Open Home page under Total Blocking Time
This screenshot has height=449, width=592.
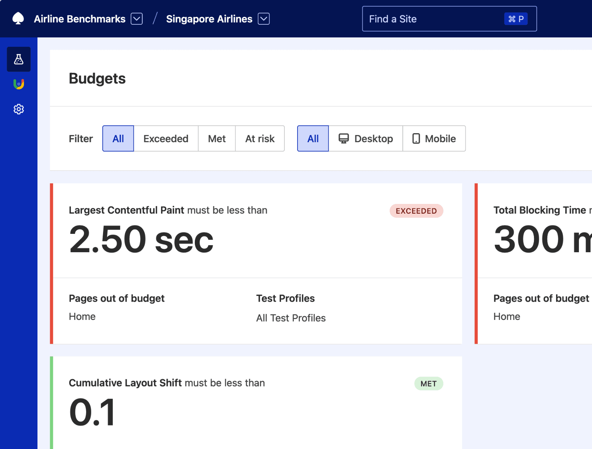pos(507,317)
